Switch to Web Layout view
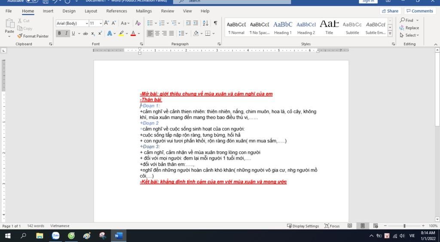This screenshot has width=440, height=242. coord(376,226)
